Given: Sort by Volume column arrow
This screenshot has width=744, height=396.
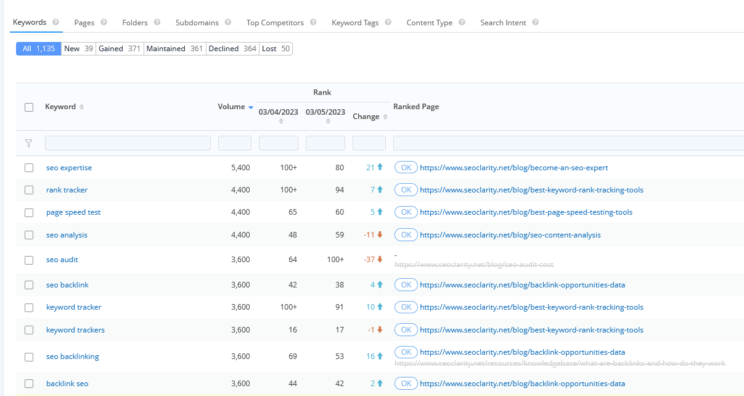Looking at the screenshot, I should [251, 107].
